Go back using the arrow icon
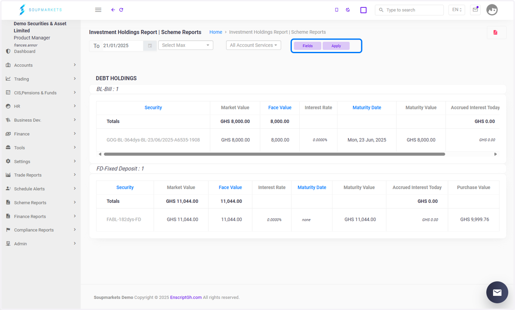Screen dimensions: 515x310 pos(113,10)
